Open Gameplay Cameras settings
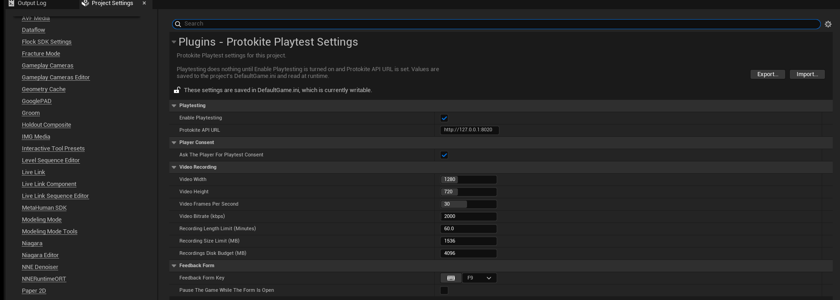Viewport: 840px width, 300px height. 47,66
